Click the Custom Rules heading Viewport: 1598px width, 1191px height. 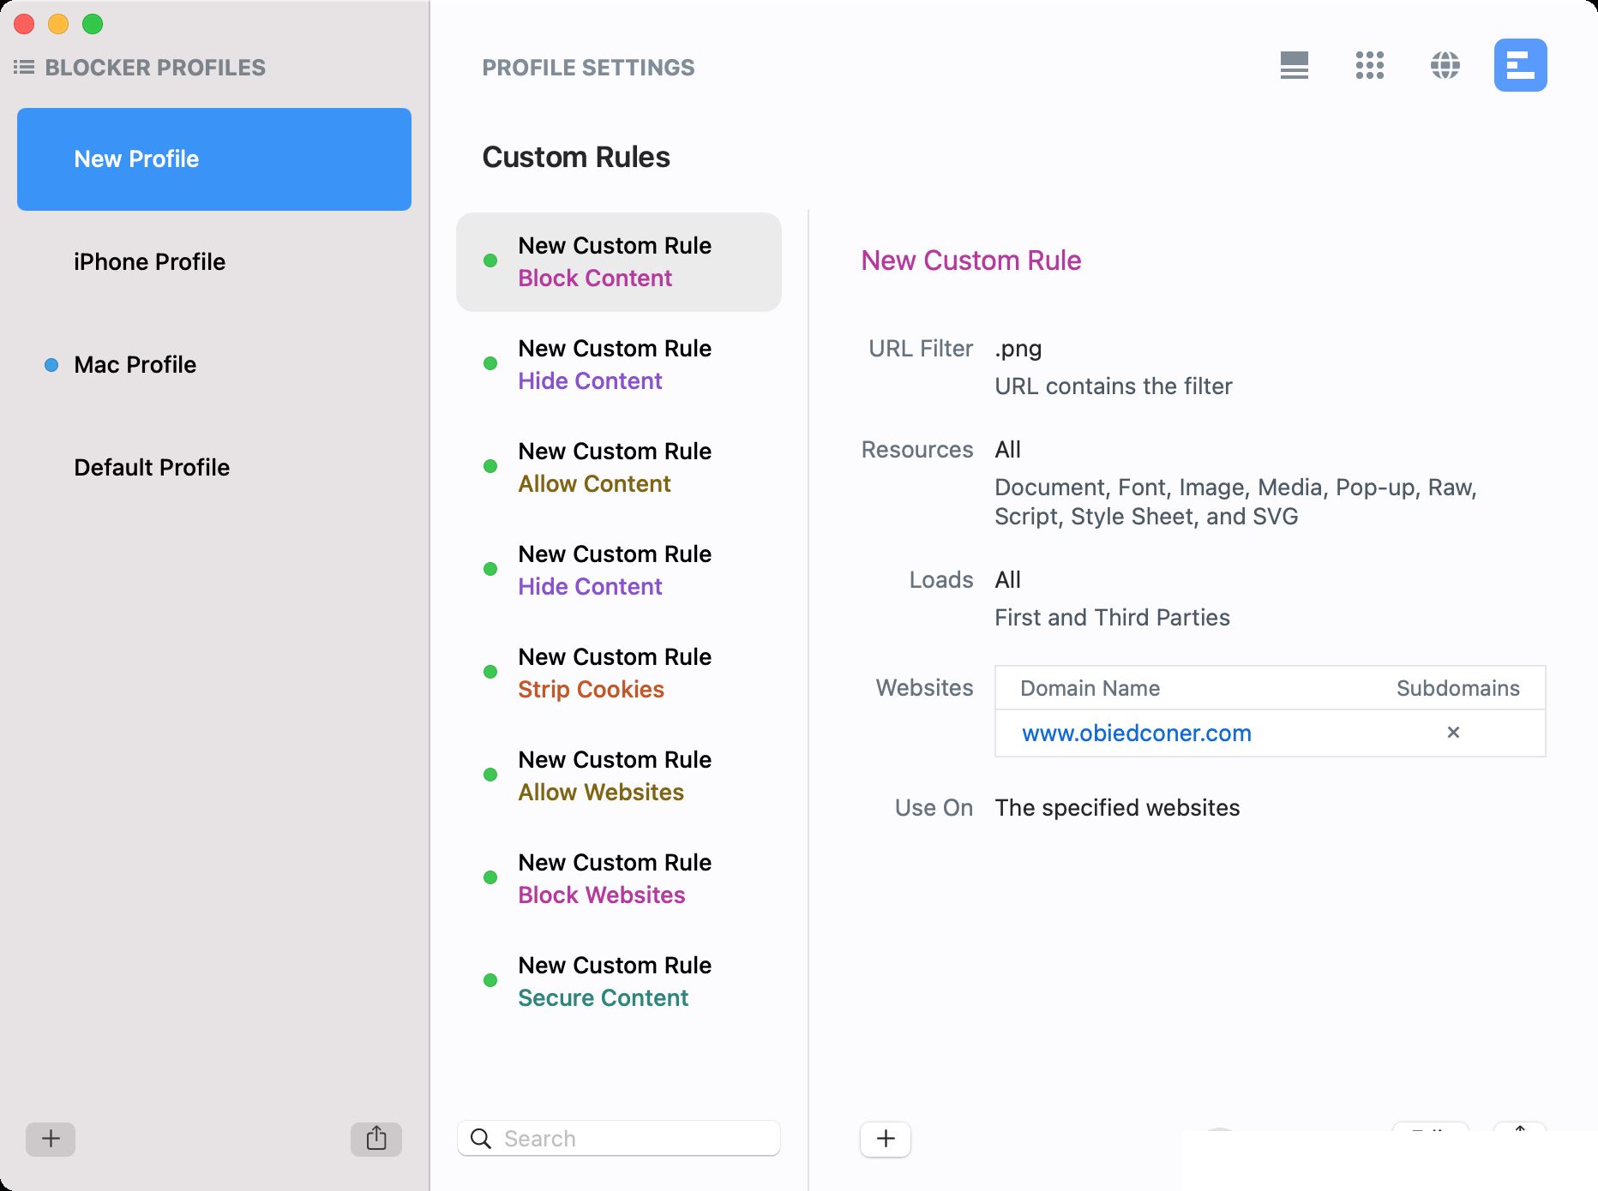576,157
